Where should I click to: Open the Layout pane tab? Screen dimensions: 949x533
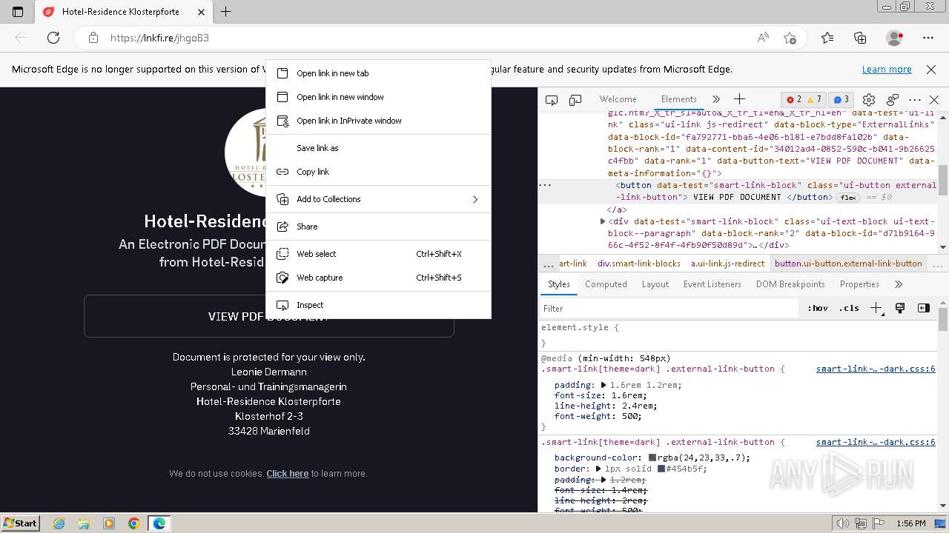point(655,284)
